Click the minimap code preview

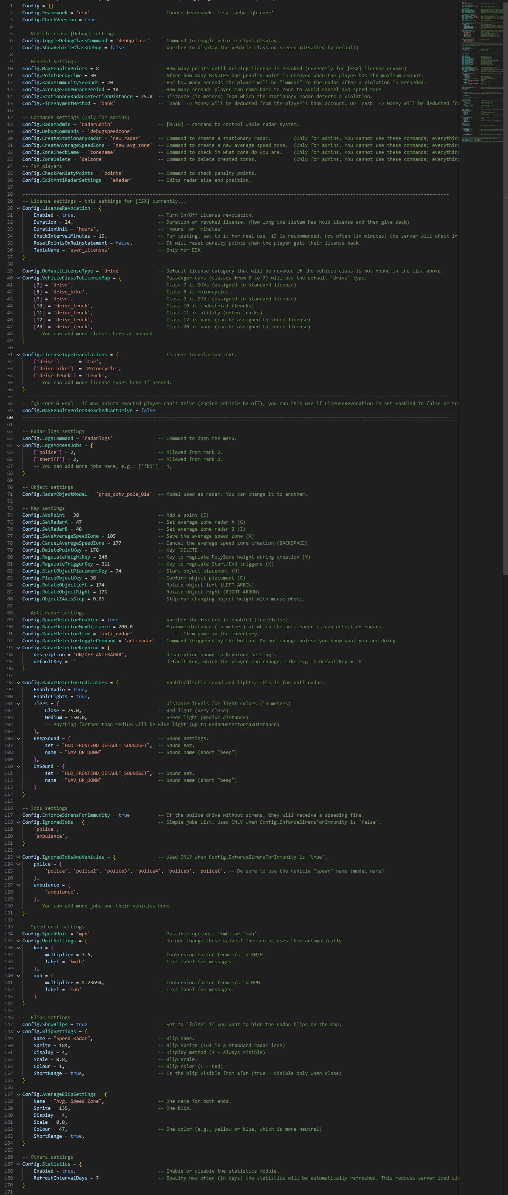(x=482, y=69)
